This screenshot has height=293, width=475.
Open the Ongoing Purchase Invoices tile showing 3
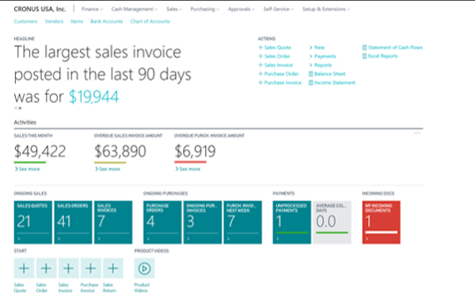click(203, 222)
